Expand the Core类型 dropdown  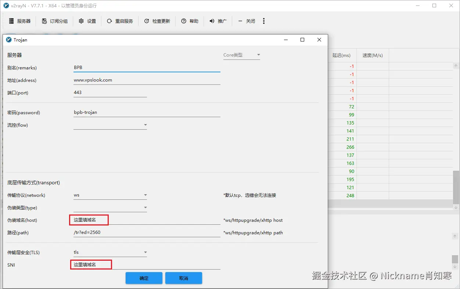(242, 55)
